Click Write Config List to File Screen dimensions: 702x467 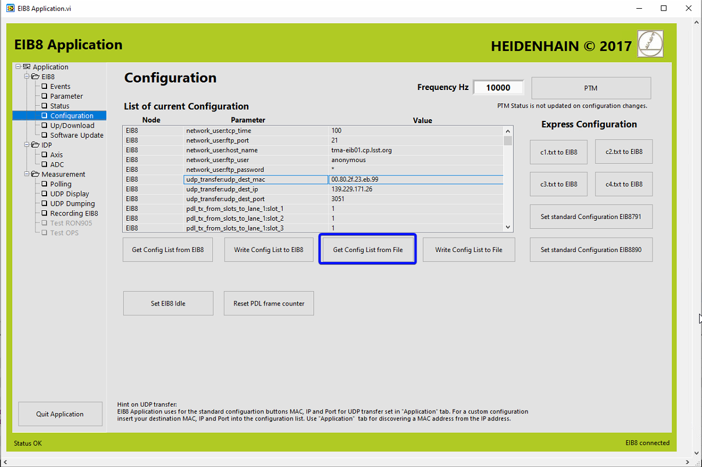[x=469, y=250]
